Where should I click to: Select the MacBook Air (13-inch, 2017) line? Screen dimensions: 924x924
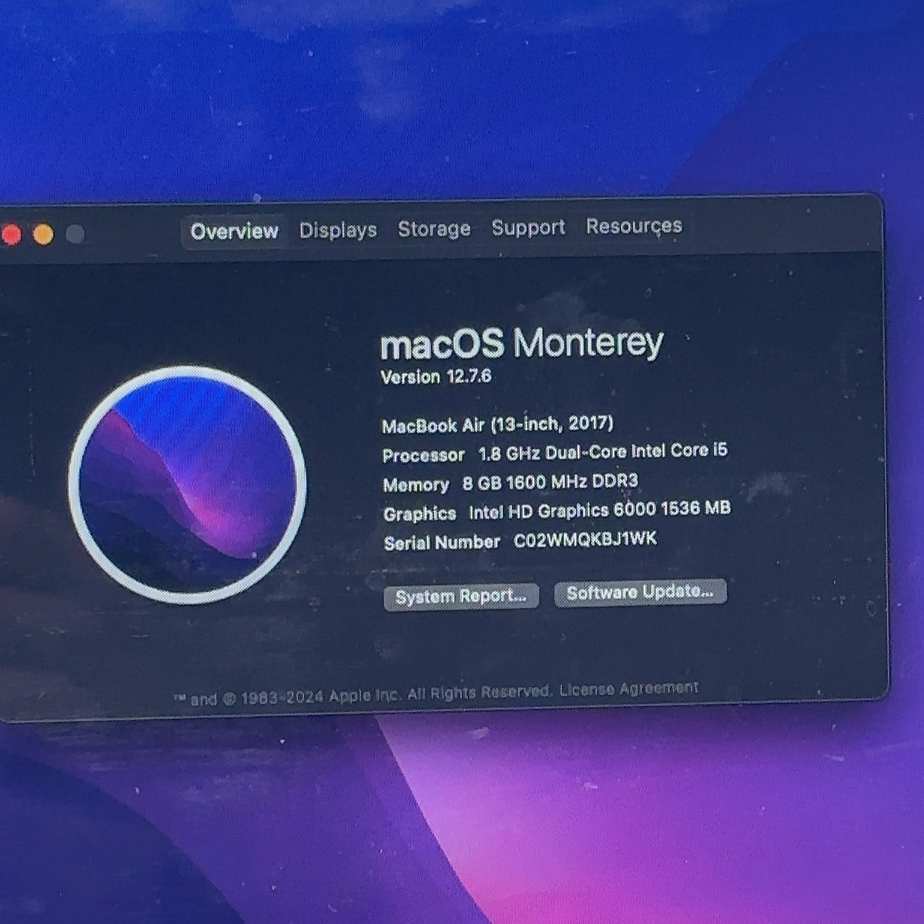point(498,424)
